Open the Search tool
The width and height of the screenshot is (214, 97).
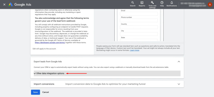[132, 4]
